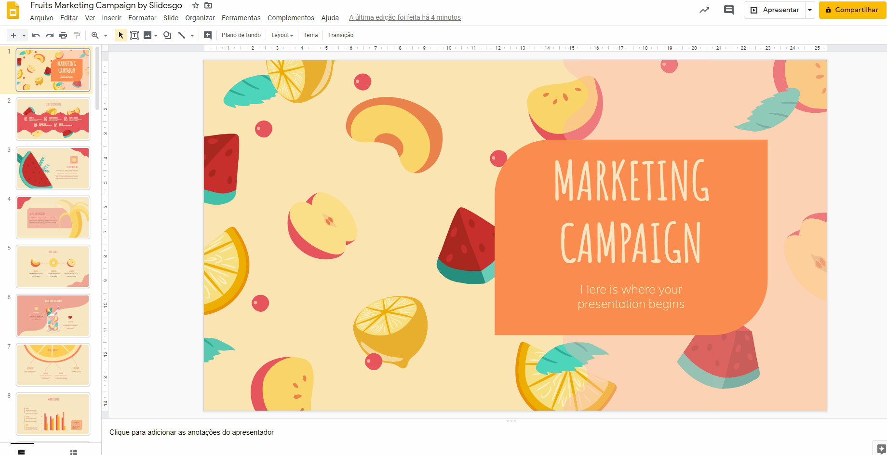Open the zoom level dropdown arrow

coord(105,35)
